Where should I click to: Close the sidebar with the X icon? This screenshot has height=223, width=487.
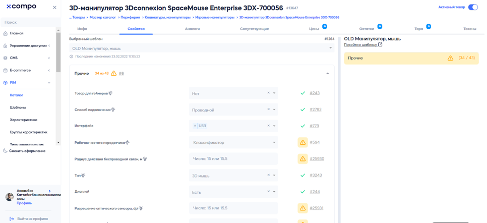pos(54,8)
